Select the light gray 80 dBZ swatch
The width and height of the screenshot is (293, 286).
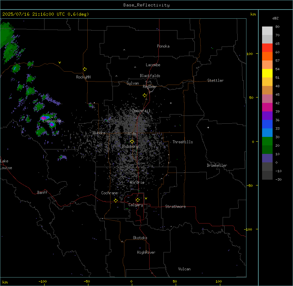click(x=267, y=31)
